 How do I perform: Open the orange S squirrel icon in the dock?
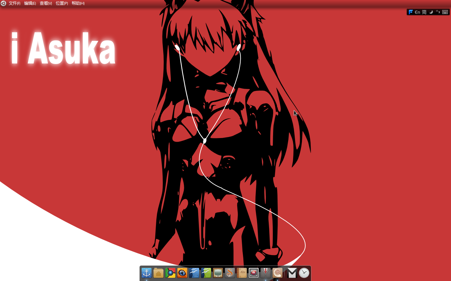coord(230,273)
